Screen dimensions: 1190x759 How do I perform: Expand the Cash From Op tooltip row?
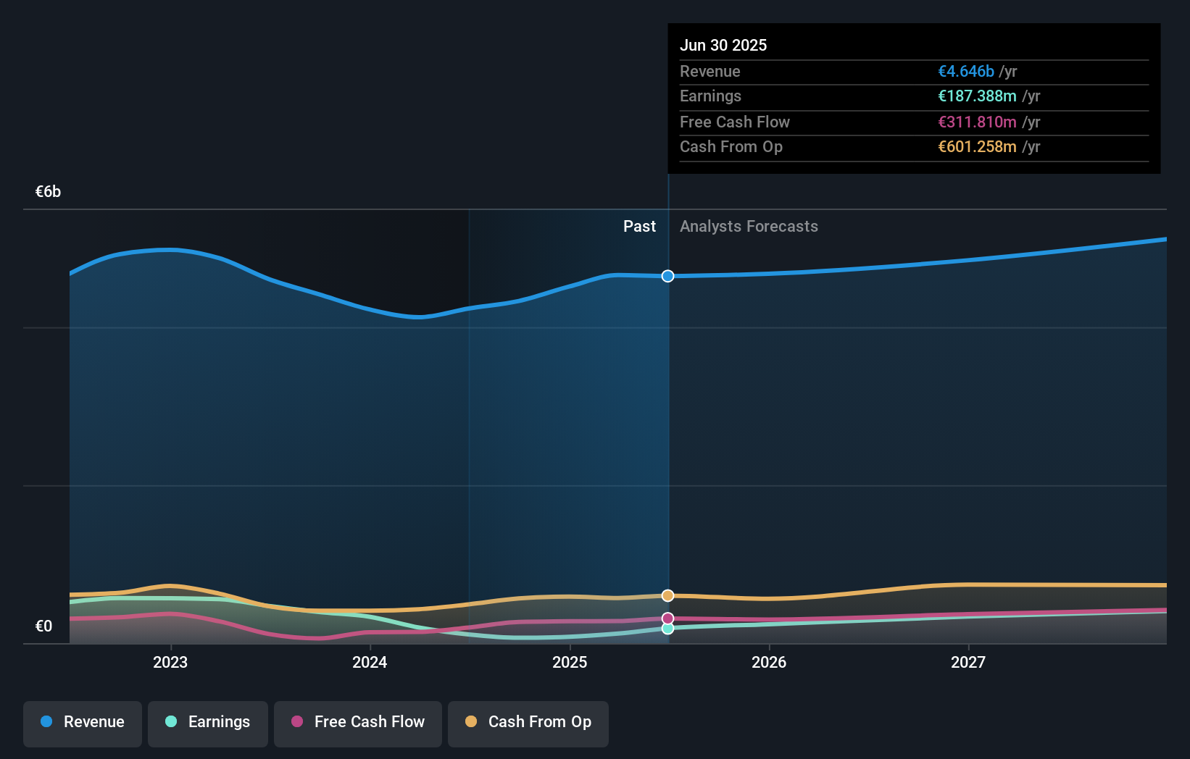[914, 147]
